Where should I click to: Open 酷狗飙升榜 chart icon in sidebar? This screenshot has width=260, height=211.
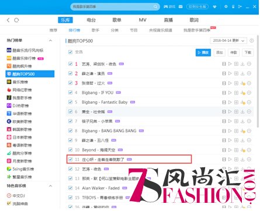[9, 66]
